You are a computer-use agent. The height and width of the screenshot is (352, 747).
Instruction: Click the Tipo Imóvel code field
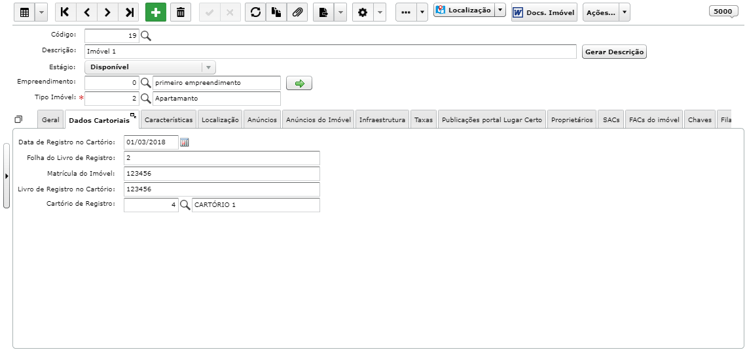tap(112, 99)
